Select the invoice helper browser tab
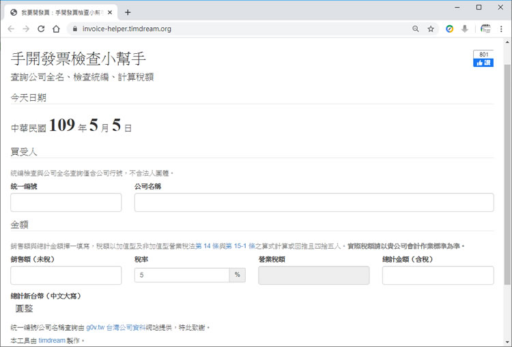 tap(61, 12)
